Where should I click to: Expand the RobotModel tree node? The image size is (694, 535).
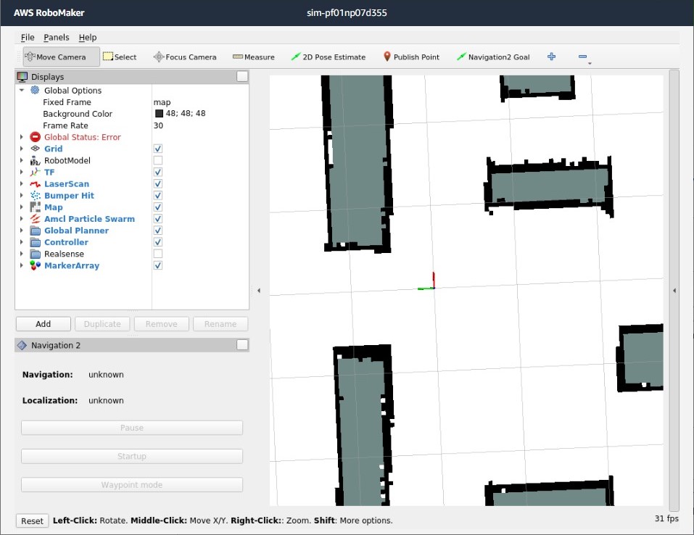tap(21, 161)
